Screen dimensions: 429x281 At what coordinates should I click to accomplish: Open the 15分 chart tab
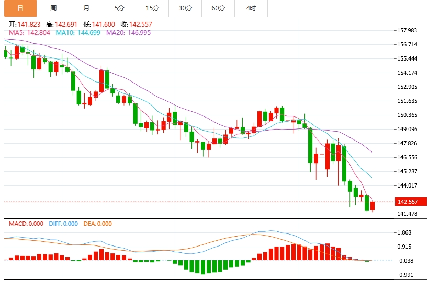coord(152,8)
